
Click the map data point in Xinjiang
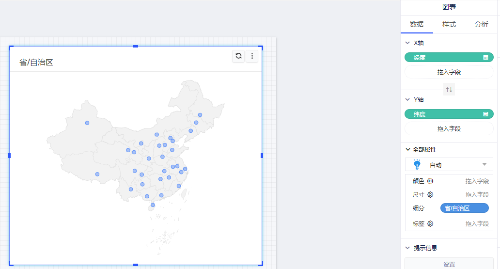[x=87, y=123]
